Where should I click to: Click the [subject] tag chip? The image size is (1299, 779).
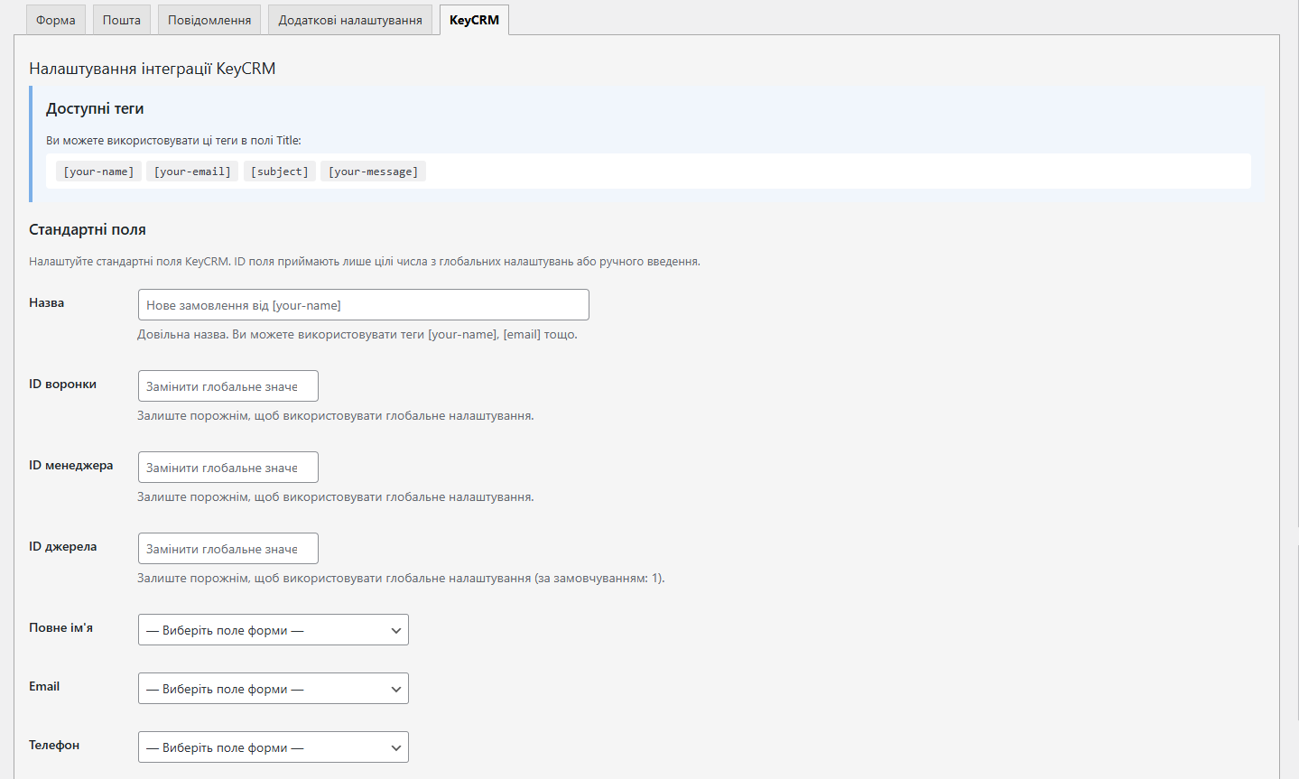pyautogui.click(x=280, y=172)
